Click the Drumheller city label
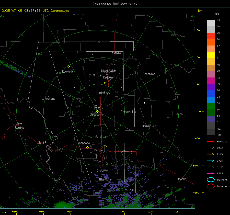The image size is (230, 215). point(150,126)
